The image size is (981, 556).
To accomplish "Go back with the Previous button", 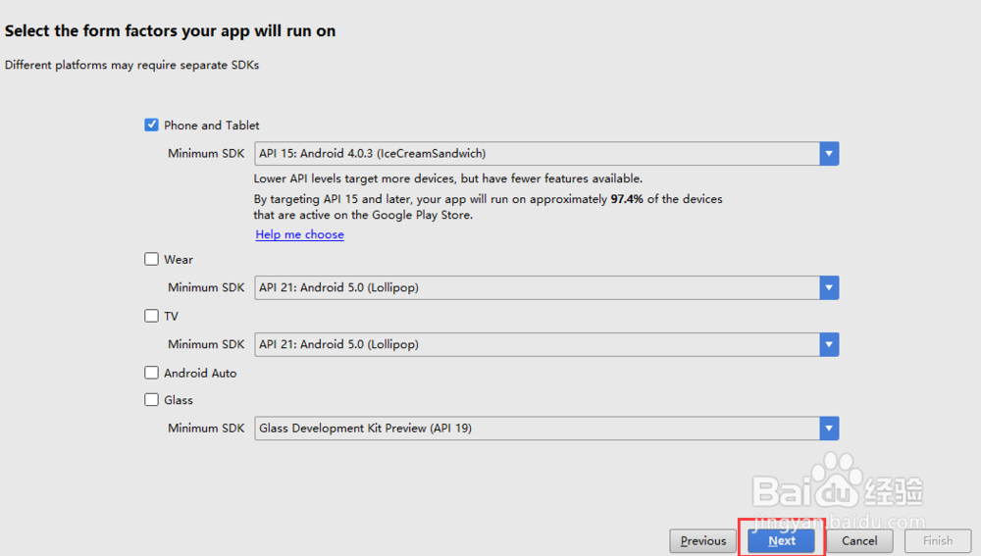I will (703, 540).
